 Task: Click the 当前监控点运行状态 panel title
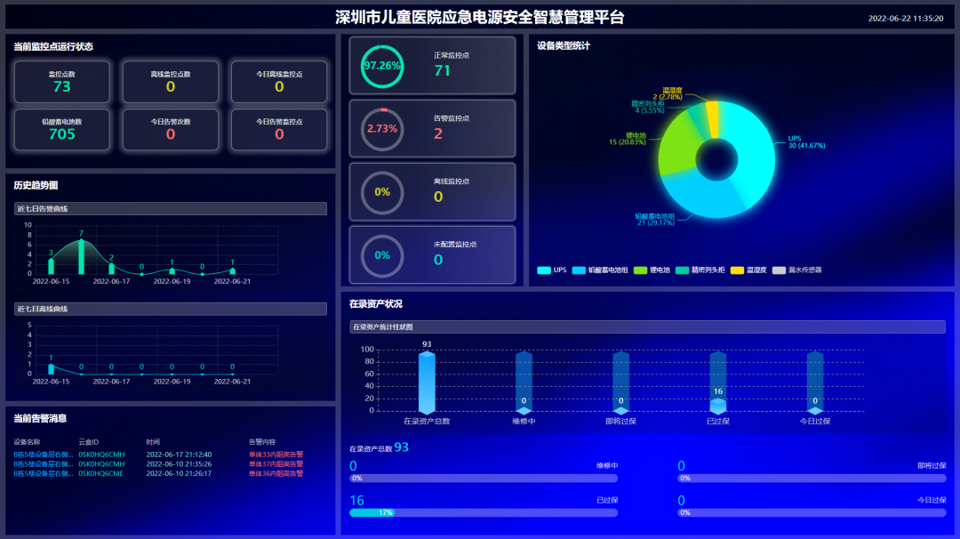tap(53, 46)
